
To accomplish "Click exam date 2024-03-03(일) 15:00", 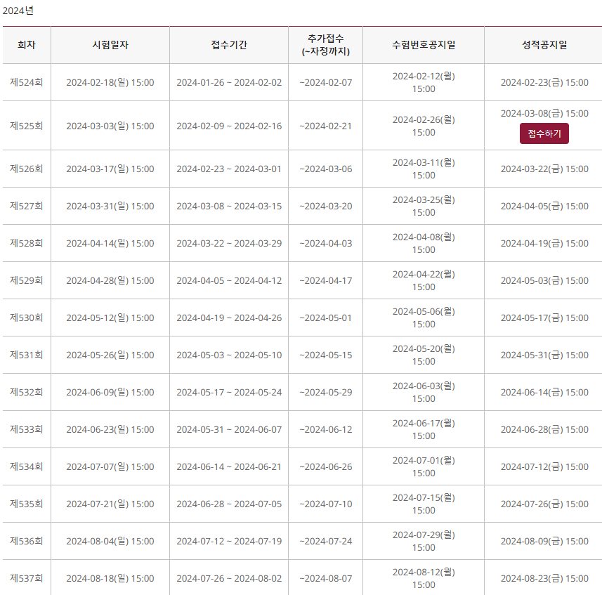I will point(110,126).
